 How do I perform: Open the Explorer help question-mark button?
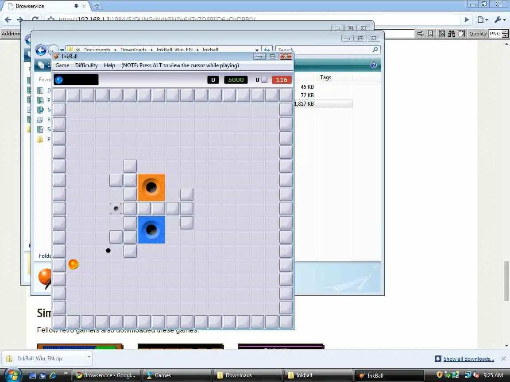pos(373,65)
